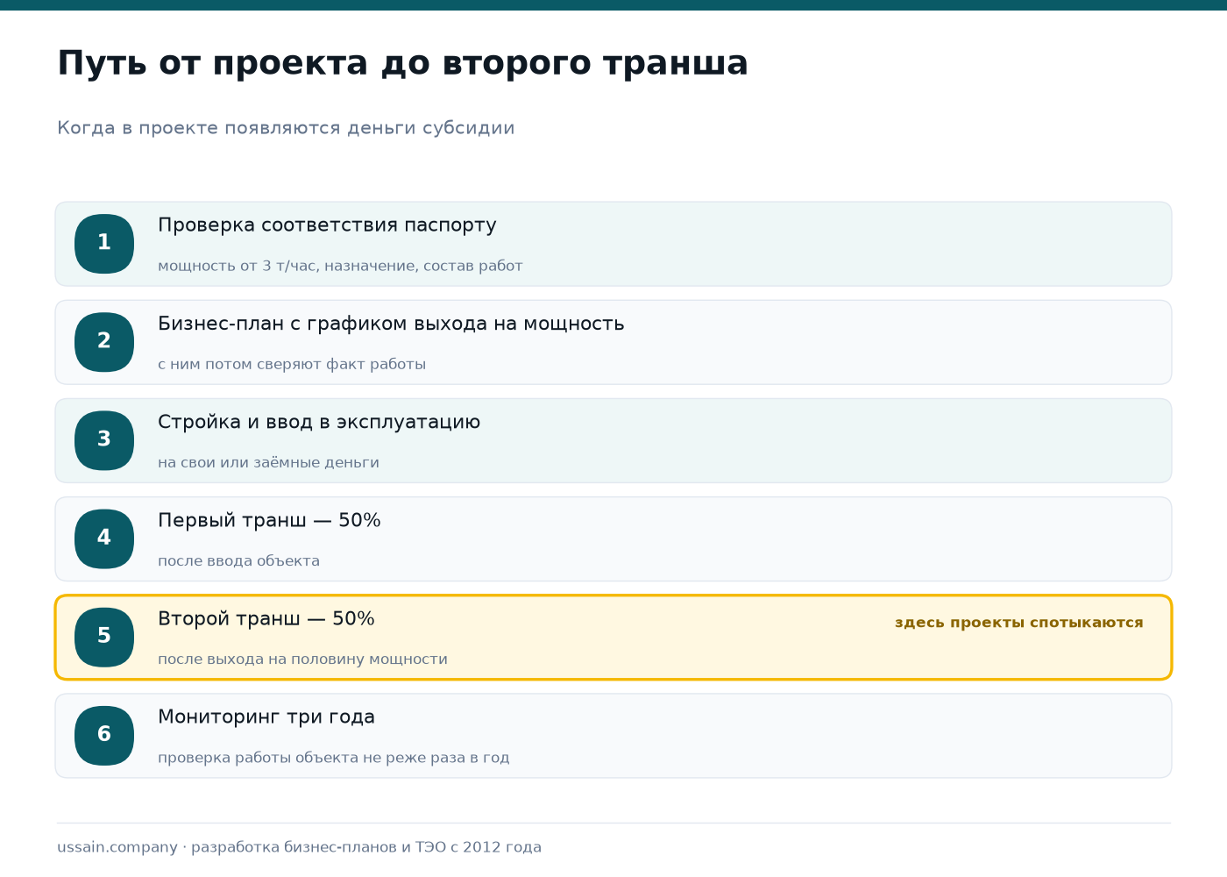The height and width of the screenshot is (877, 1227).
Task: Click the line "на свои или заёмные деньги"
Action: click(x=268, y=462)
